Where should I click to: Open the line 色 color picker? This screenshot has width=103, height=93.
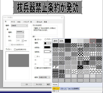tap(20, 36)
